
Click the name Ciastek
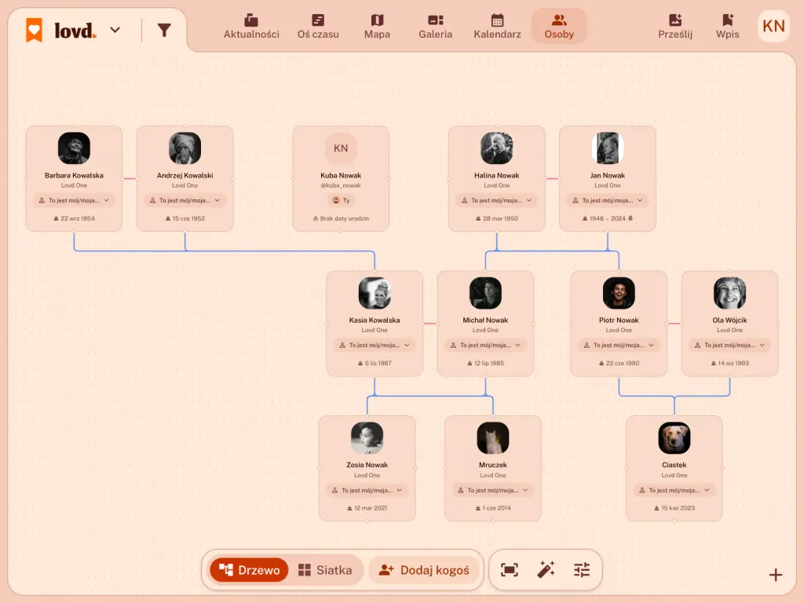click(x=674, y=465)
